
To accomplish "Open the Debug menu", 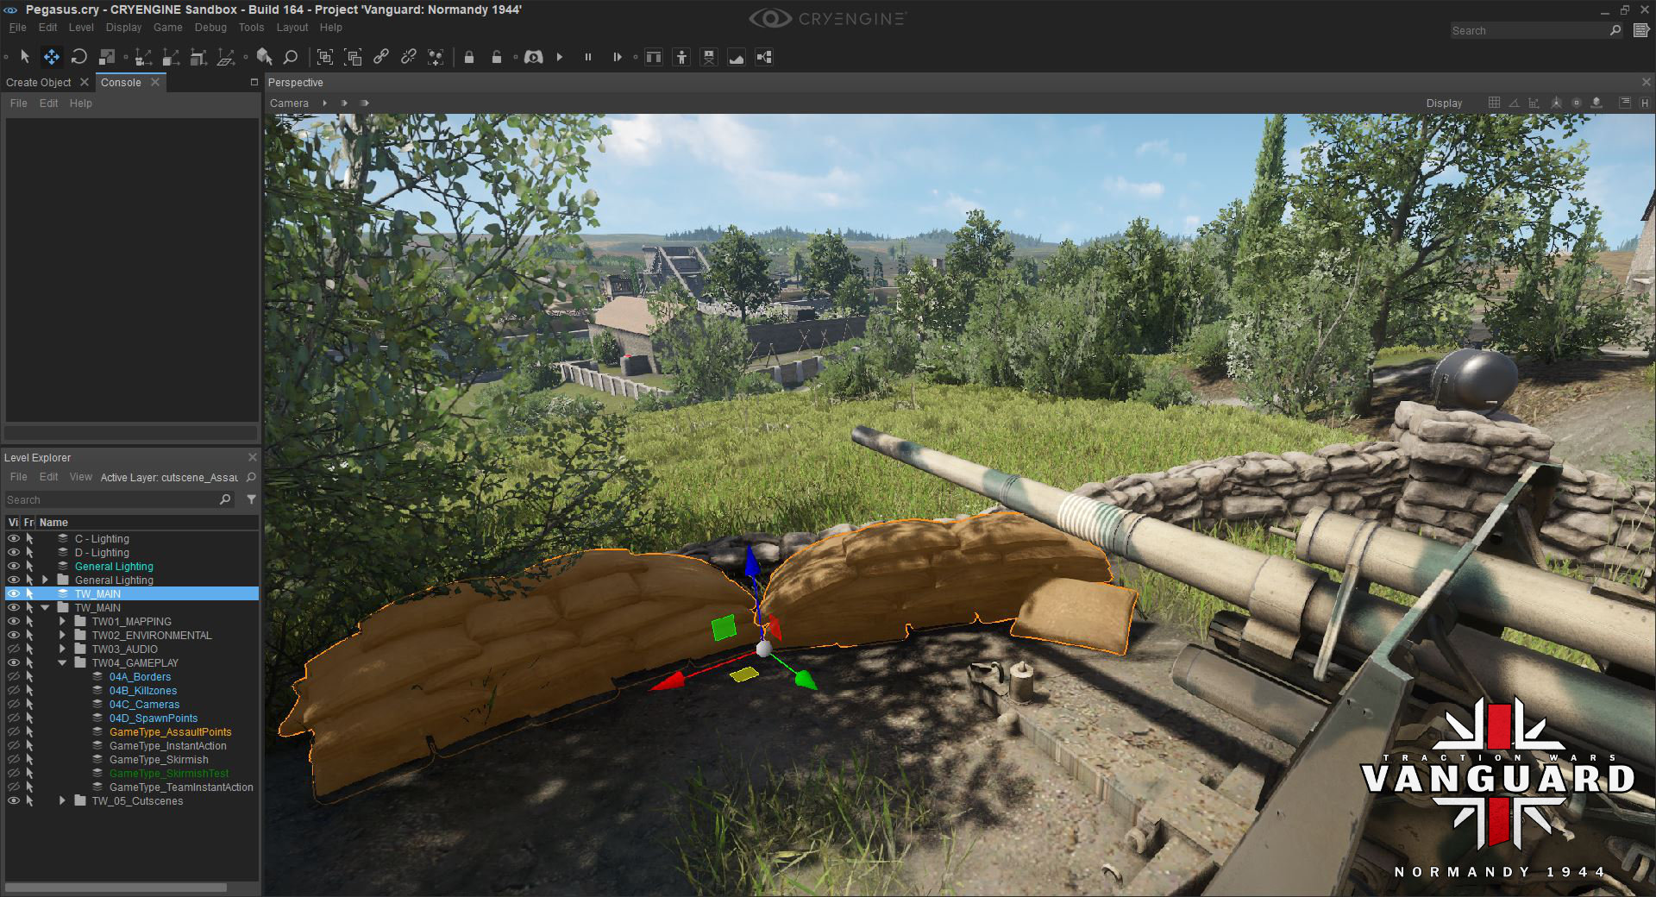I will tap(210, 28).
